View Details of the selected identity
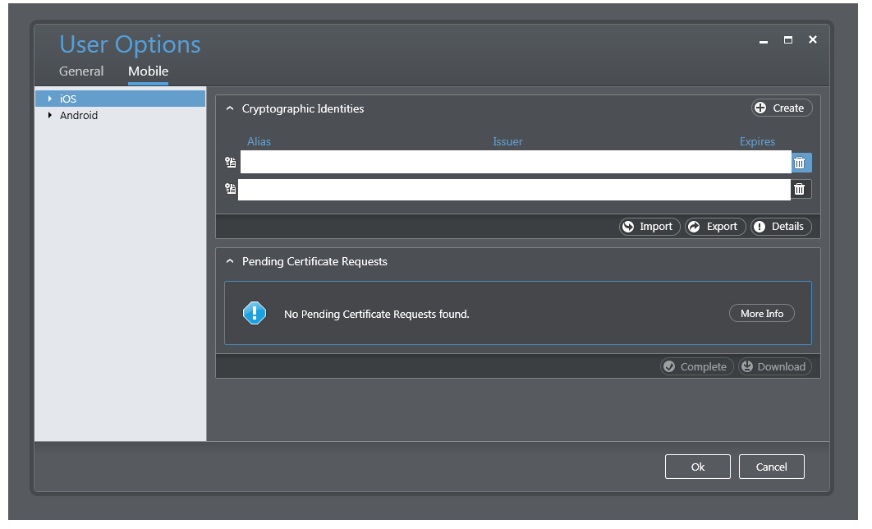This screenshot has height=529, width=872. [781, 227]
